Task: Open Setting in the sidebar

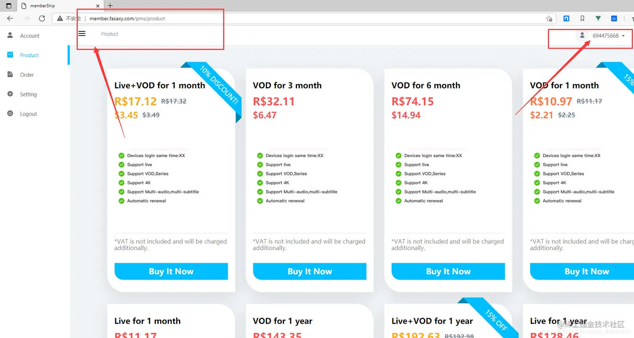Action: pos(29,94)
